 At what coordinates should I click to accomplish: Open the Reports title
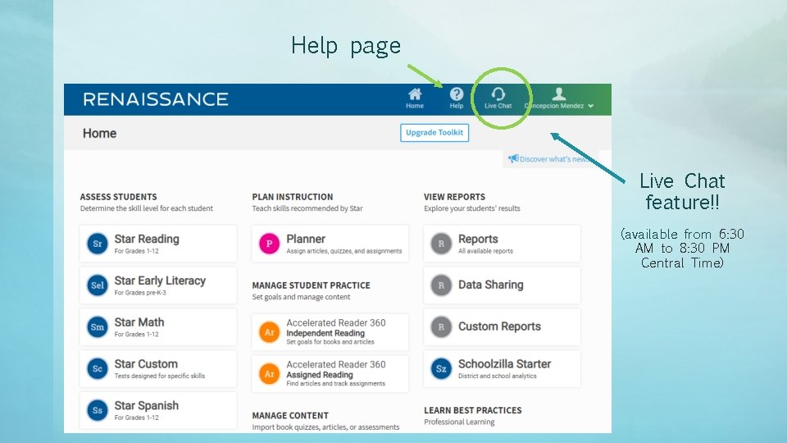tap(478, 239)
